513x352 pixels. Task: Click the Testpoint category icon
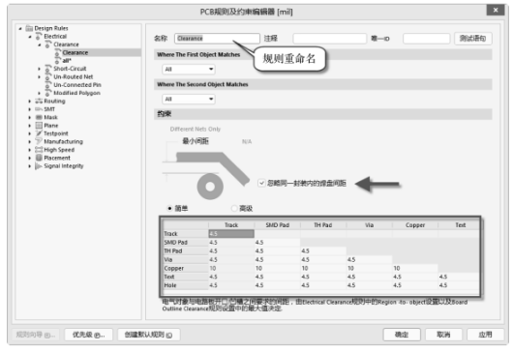(x=39, y=133)
